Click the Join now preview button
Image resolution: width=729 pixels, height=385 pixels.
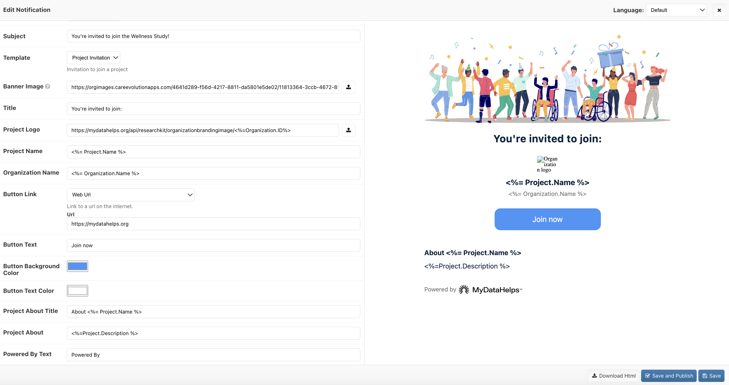[x=547, y=219]
